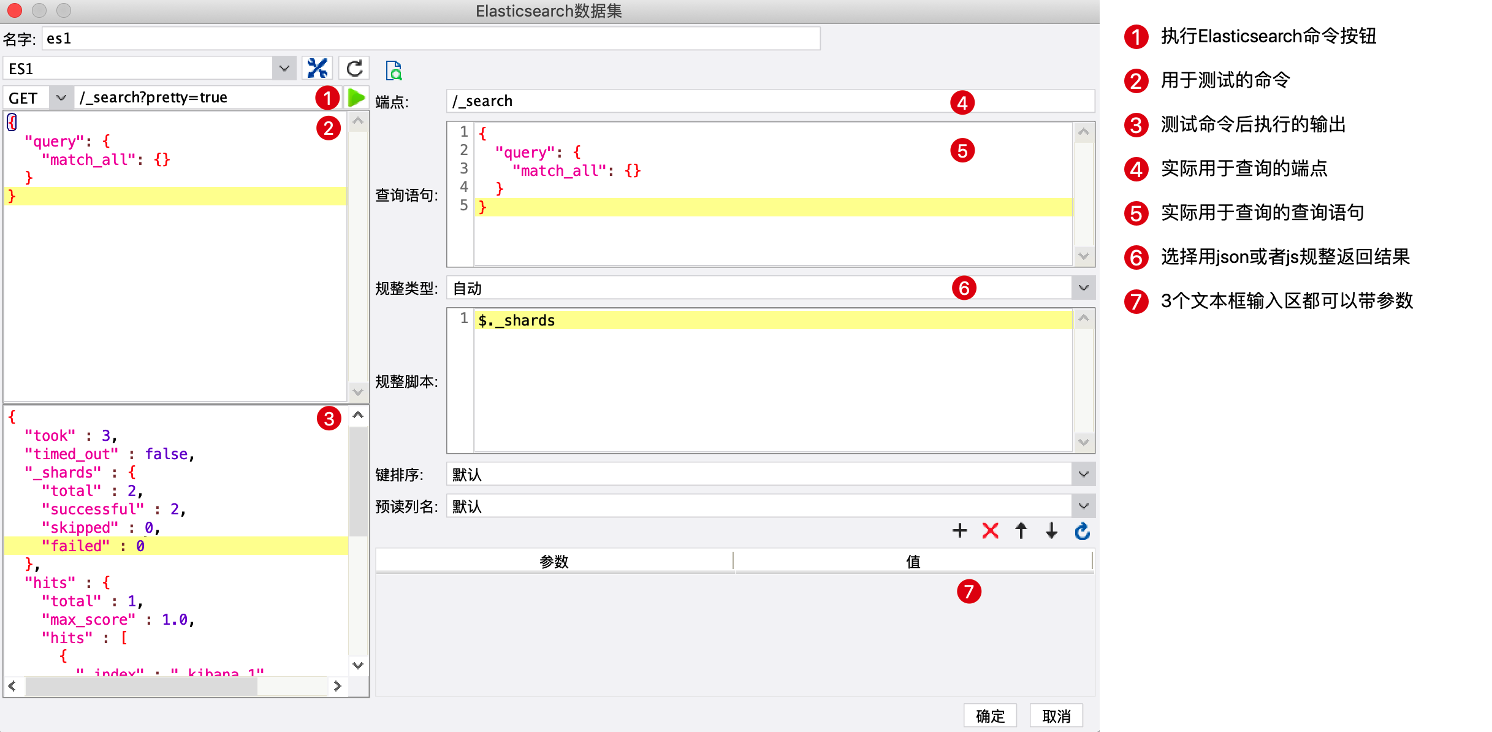Change 规整类型 from 自动
Viewport: 1492px width, 732px height.
coord(1083,287)
